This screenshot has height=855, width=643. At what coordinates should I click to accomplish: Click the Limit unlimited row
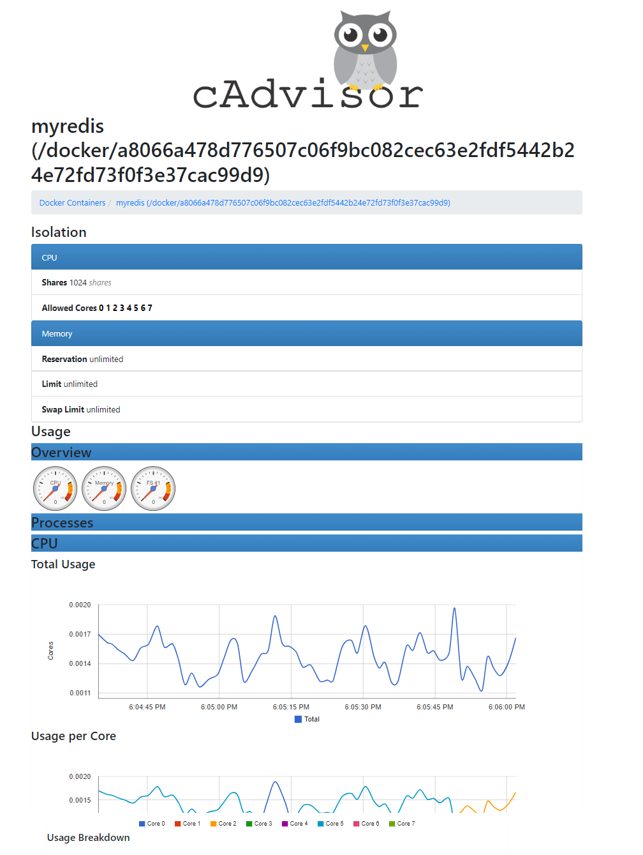pos(306,384)
